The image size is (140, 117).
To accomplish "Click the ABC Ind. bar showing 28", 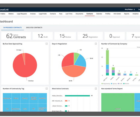I will click(x=108, y=63).
